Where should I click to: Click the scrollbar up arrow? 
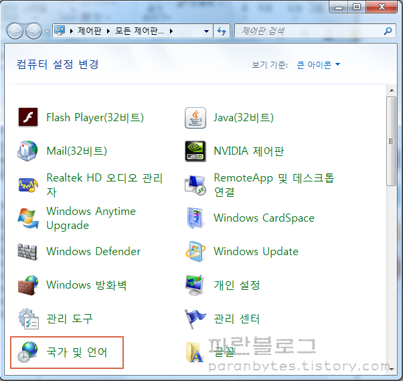pos(392,90)
